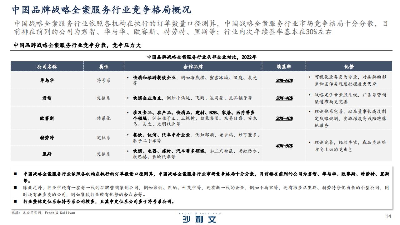Click 定位系 attribute in 君智 row
Image resolution: width=400 pixels, height=225 pixels.
click(103, 98)
